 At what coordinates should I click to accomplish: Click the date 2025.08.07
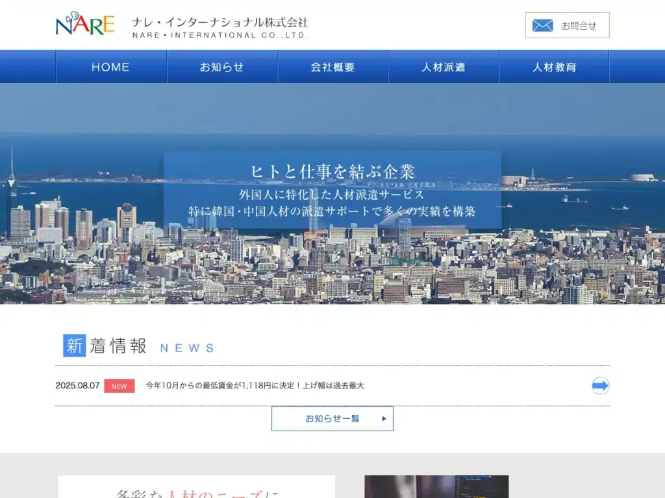click(77, 385)
